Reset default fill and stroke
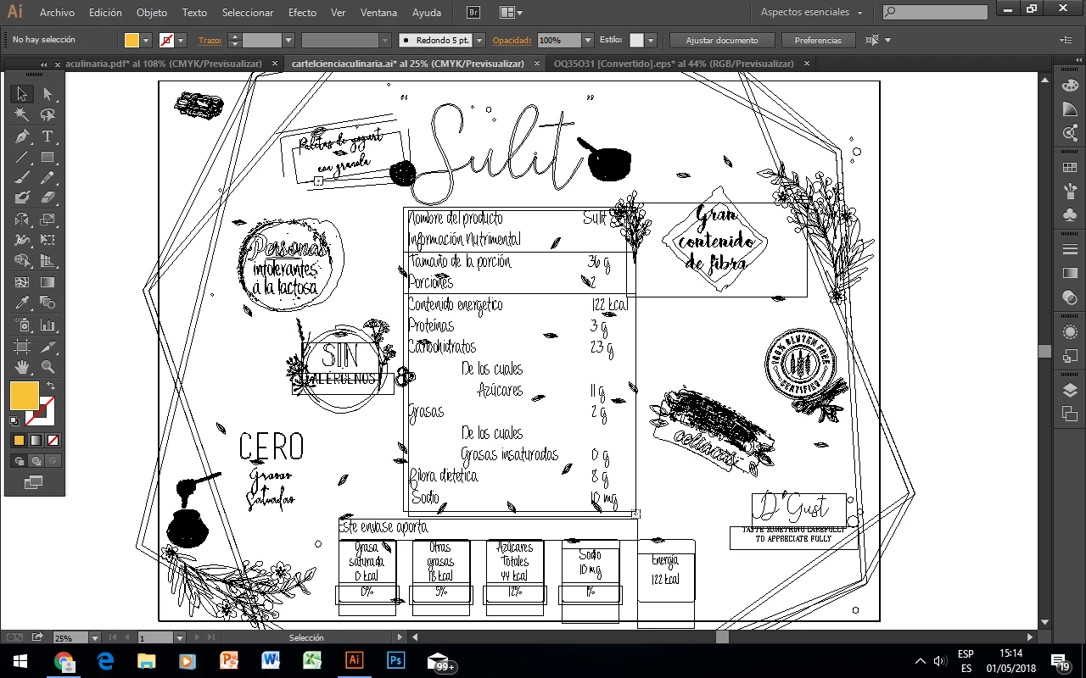This screenshot has width=1086, height=678. (x=14, y=420)
